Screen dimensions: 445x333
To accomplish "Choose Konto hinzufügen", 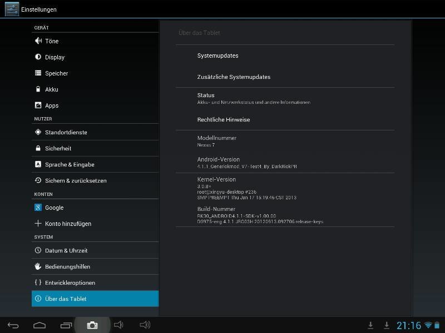I will click(95, 224).
